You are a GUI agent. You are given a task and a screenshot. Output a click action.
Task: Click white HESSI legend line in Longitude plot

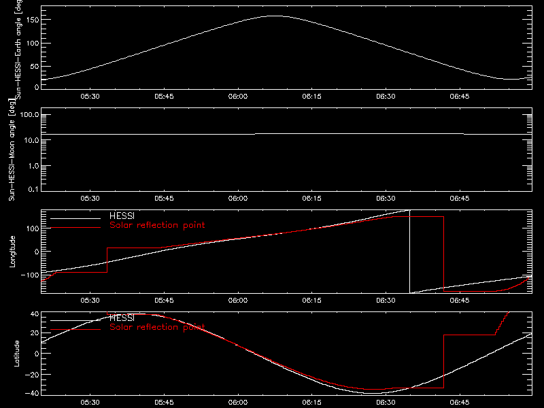[x=75, y=218]
